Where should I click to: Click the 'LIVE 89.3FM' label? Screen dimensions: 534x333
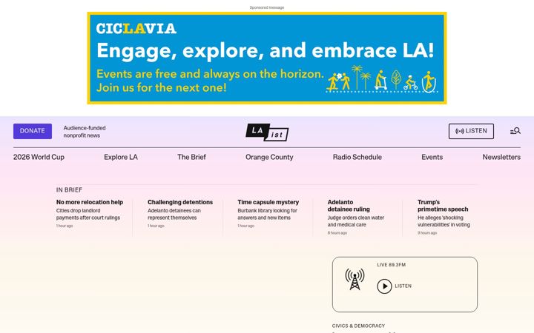[392, 265]
